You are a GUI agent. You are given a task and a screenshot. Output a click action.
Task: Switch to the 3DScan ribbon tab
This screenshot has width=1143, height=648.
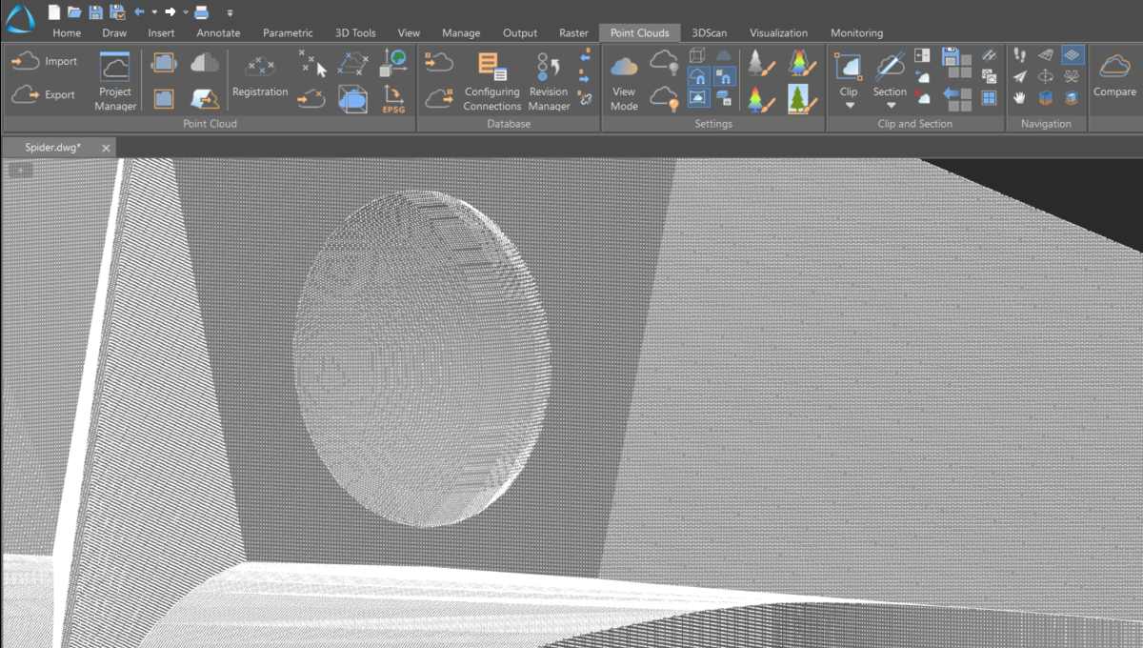click(x=709, y=32)
